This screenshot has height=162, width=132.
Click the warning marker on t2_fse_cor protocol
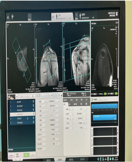27,119
